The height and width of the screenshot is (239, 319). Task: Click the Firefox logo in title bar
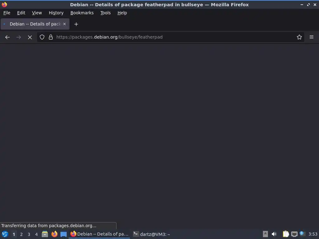coord(4,4)
